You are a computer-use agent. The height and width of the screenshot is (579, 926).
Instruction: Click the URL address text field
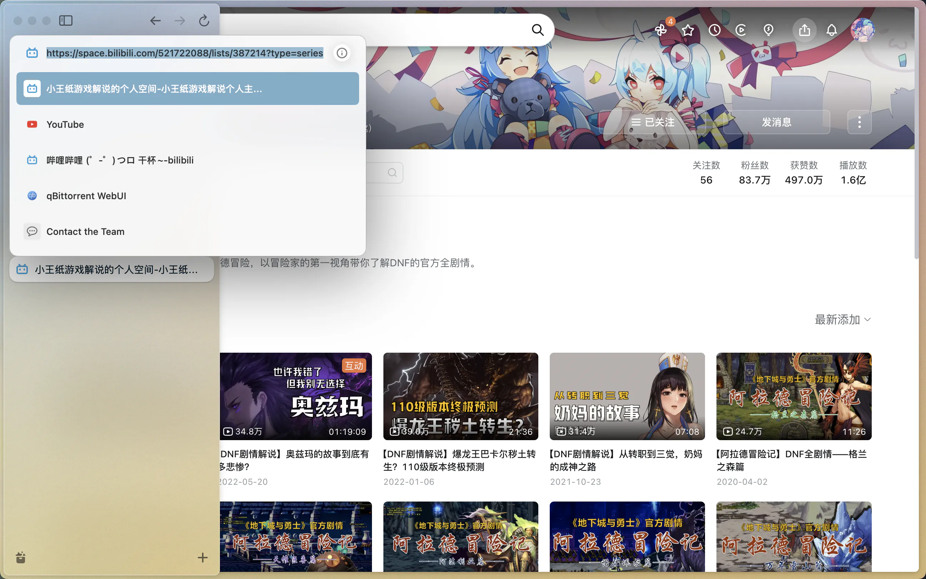pyautogui.click(x=185, y=53)
